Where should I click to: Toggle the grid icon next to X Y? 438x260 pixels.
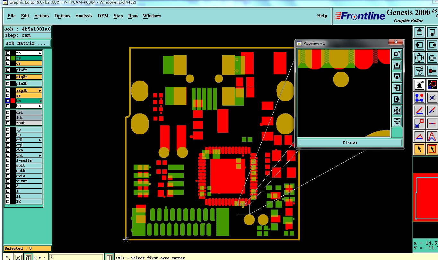[x=28, y=257]
